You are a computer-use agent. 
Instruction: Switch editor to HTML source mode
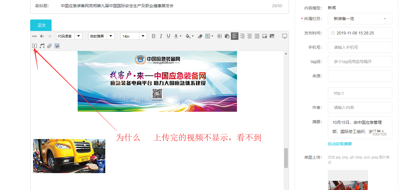coord(35,36)
